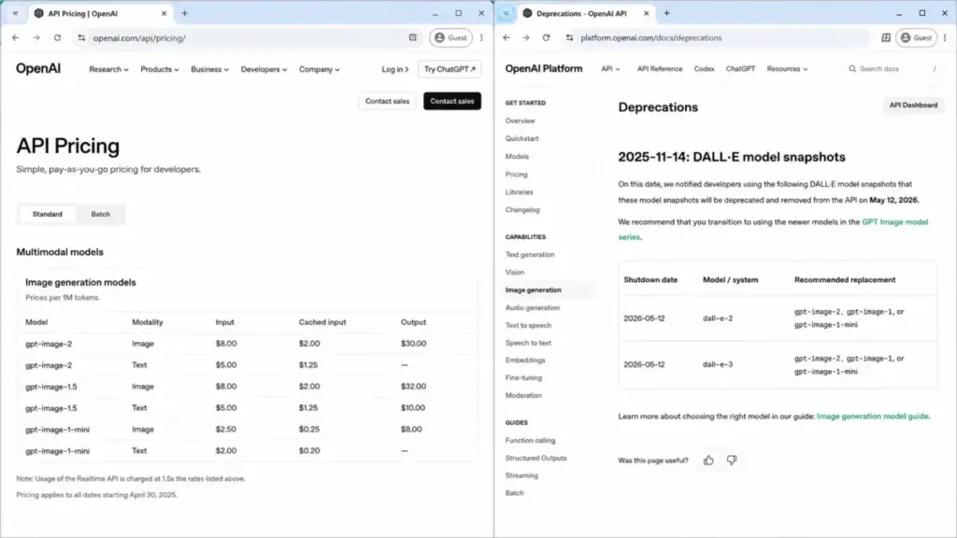Open Codex in Platform header
Viewport: 957px width, 538px height.
point(704,69)
